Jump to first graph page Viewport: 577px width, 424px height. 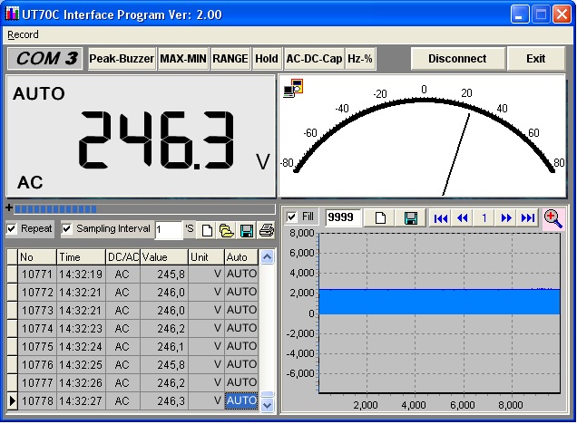pos(441,218)
